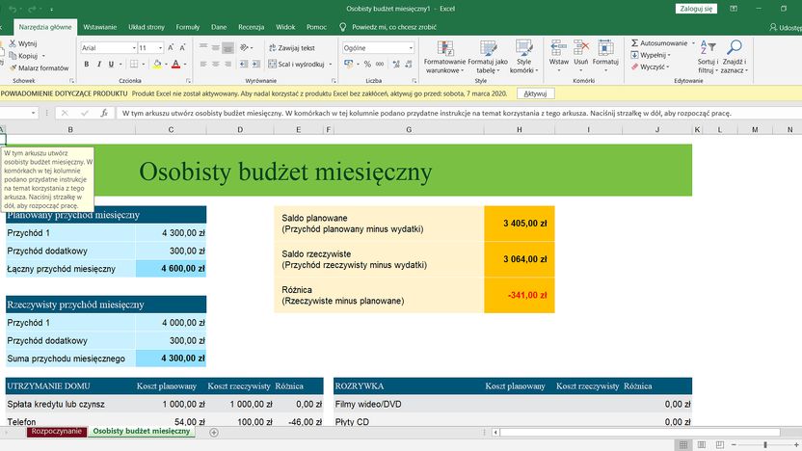Decrease font size with the smaller A icon
The width and height of the screenshot is (802, 451).
click(182, 47)
